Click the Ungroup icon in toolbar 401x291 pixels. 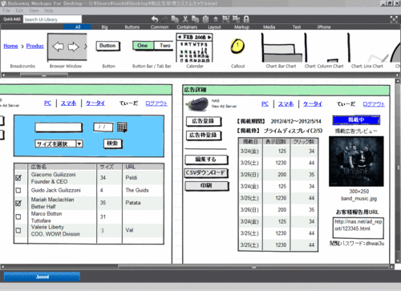coord(236,19)
